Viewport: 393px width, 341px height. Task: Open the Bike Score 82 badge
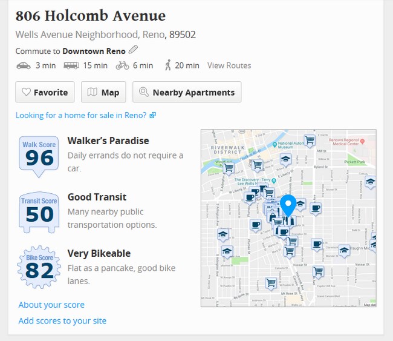pyautogui.click(x=39, y=268)
